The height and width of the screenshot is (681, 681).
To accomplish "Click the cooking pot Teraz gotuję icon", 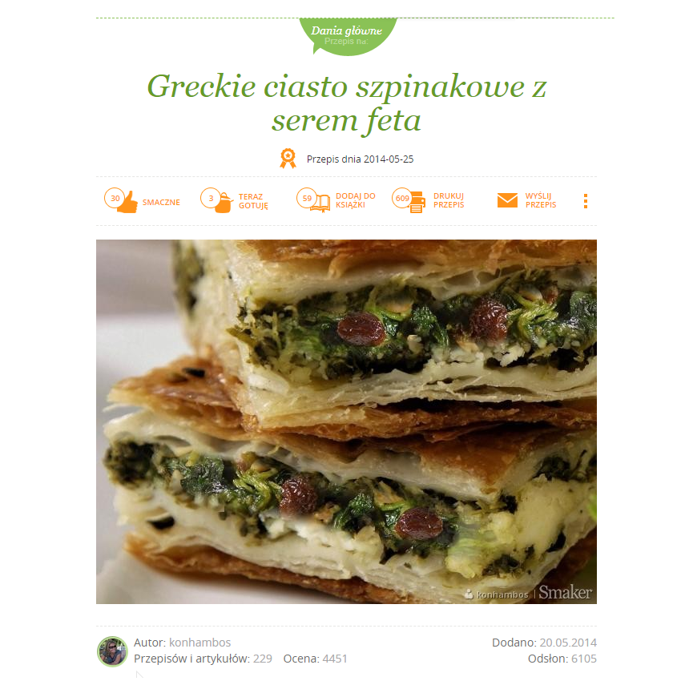I will tap(224, 203).
